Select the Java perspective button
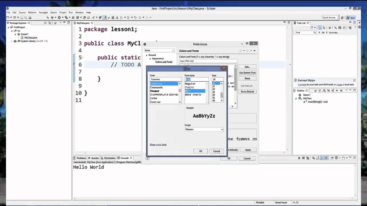The image size is (367, 206). [351, 18]
